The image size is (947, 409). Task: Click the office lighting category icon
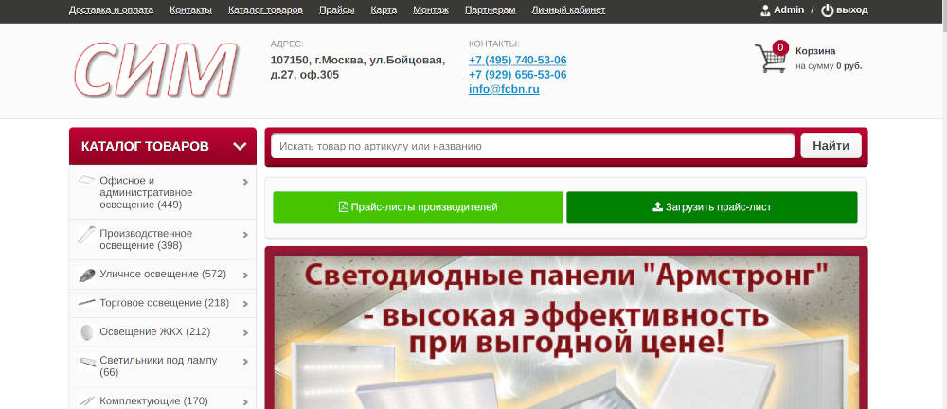click(86, 180)
